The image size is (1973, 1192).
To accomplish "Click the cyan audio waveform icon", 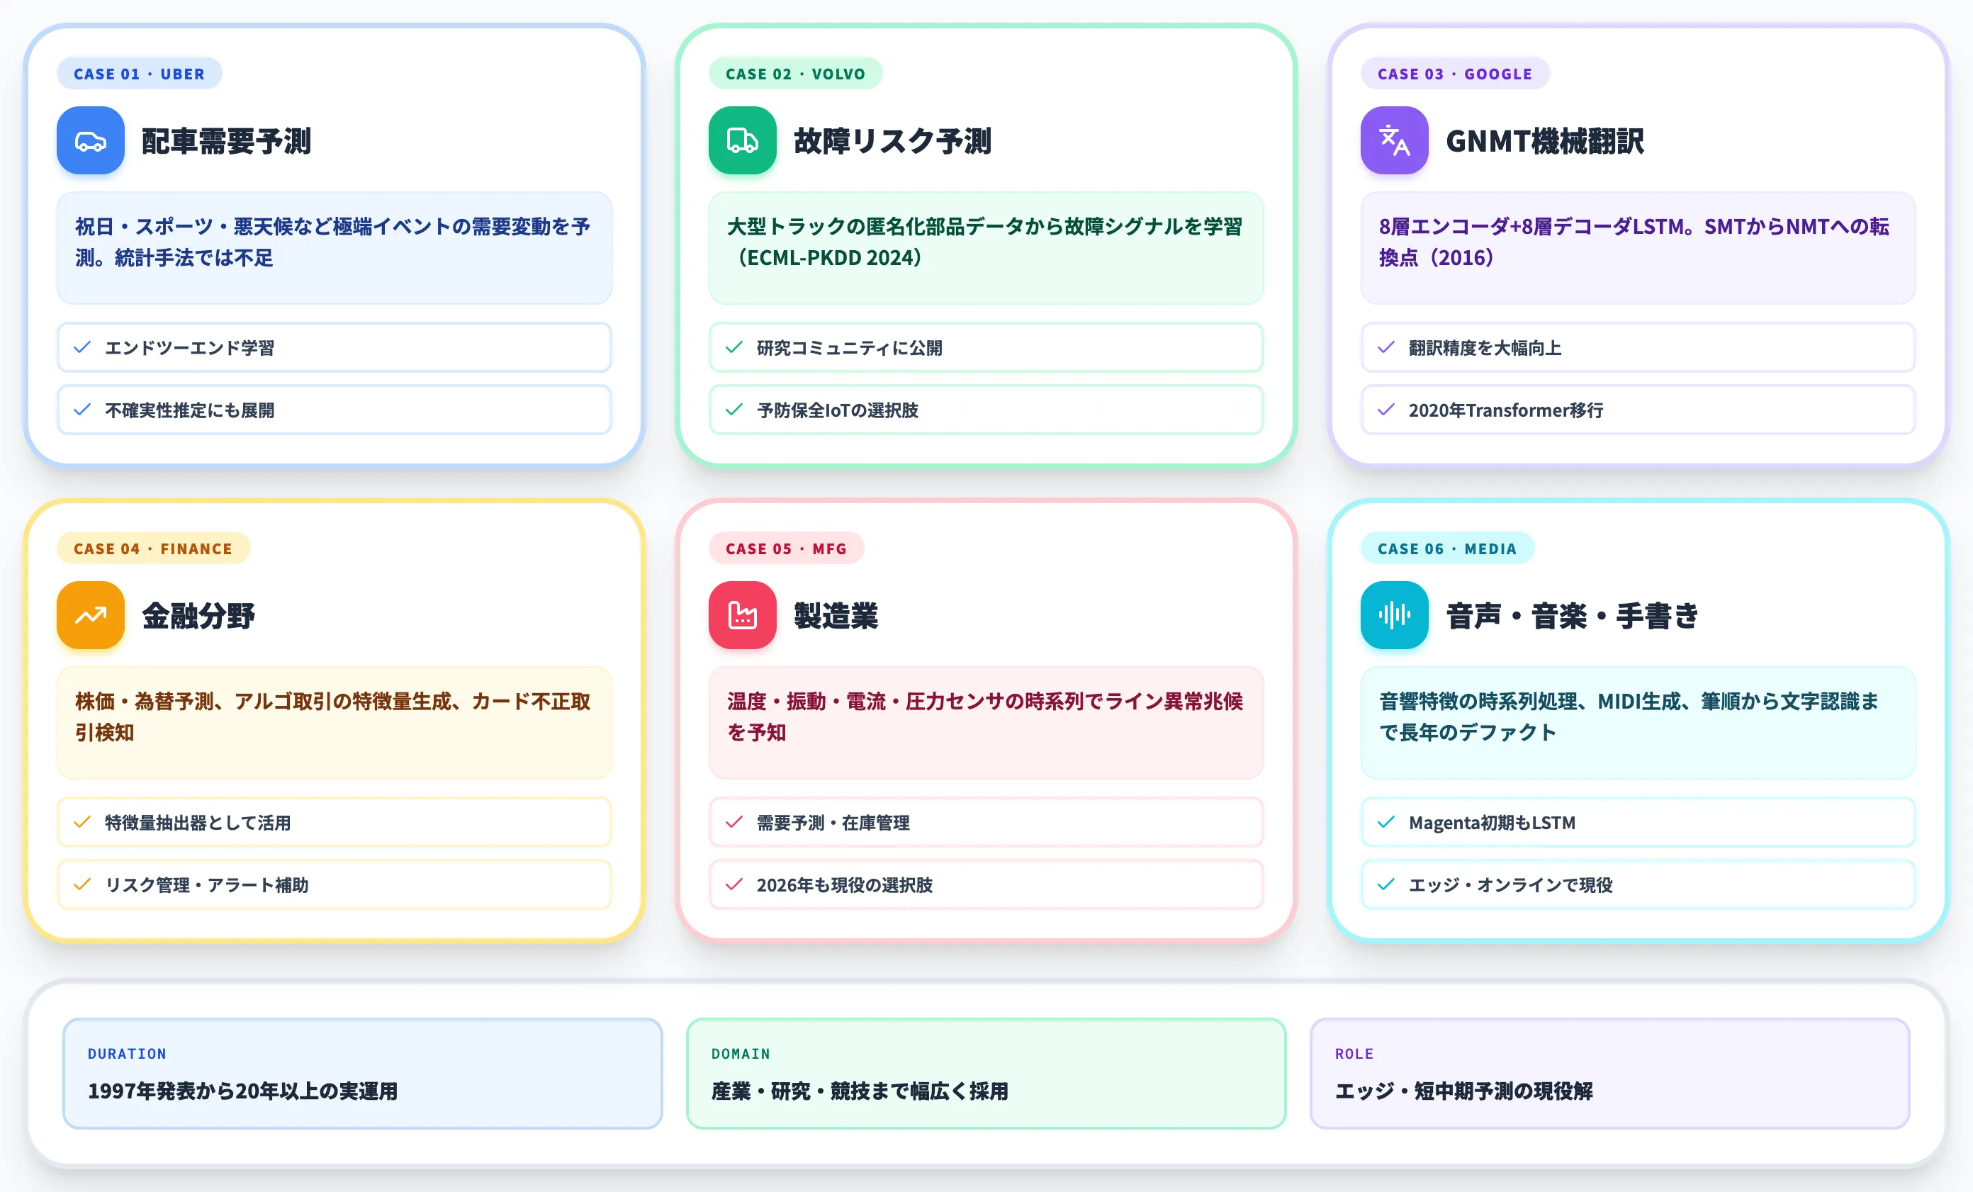I will pyautogui.click(x=1394, y=616).
